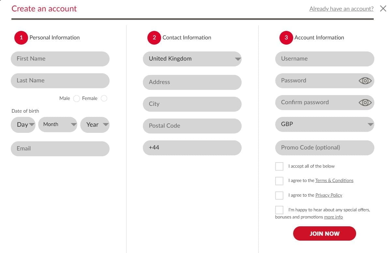The width and height of the screenshot is (391, 253).
Task: Check the 'I accept all of the below' box
Action: pyautogui.click(x=279, y=166)
